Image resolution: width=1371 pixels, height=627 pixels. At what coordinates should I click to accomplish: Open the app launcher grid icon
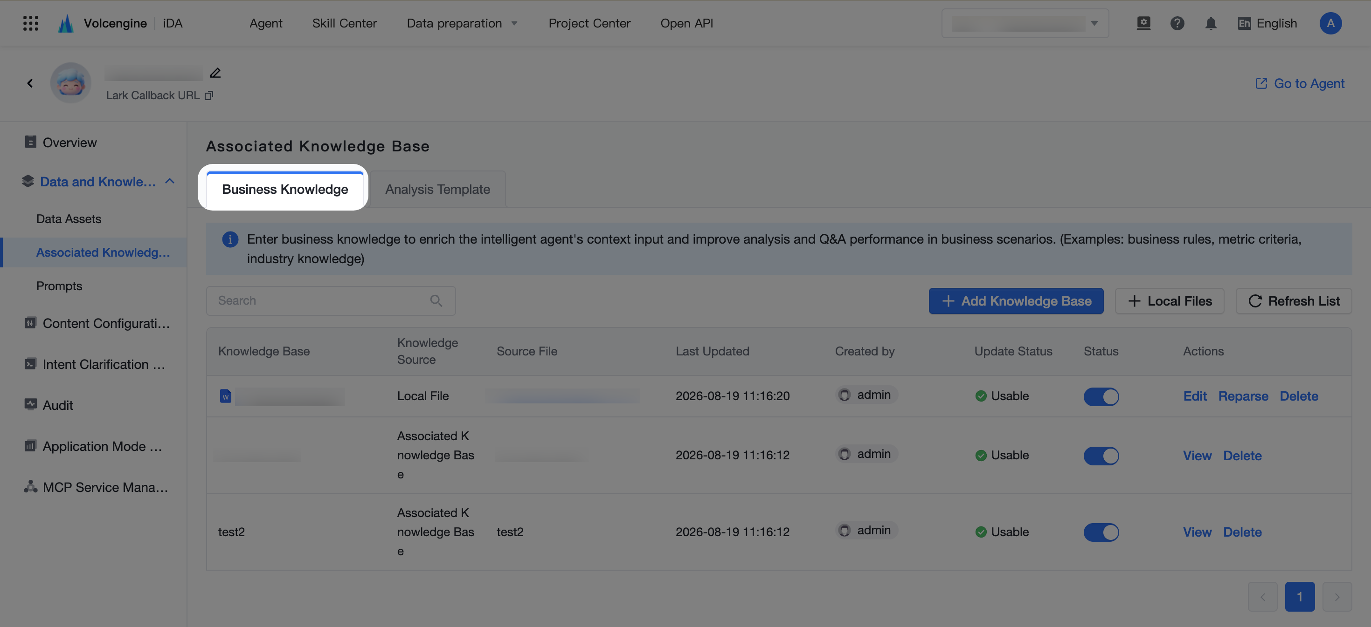(31, 23)
